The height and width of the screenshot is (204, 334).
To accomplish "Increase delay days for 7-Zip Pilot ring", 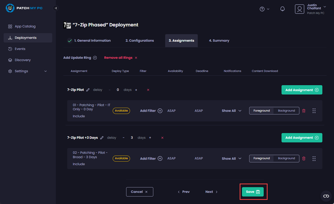I will (136, 89).
